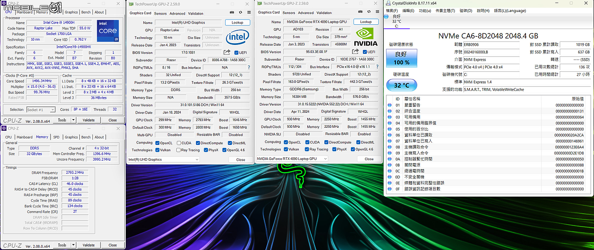Toggle Vulkan checkbox in Intel GPU-Z window

157,150
